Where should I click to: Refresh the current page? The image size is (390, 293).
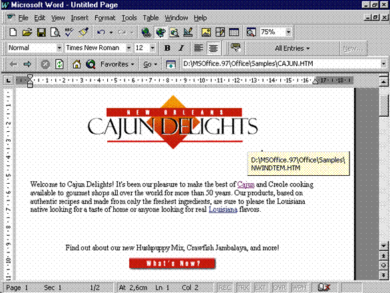pyautogui.click(x=59, y=65)
